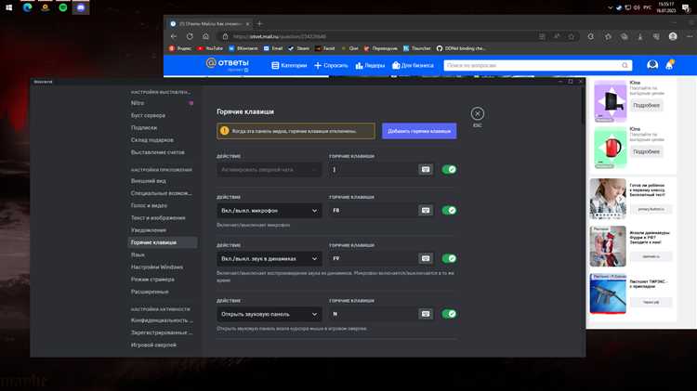Close Discord settings with the ESC circle button
Screen dimensions: 697x391
click(x=478, y=113)
